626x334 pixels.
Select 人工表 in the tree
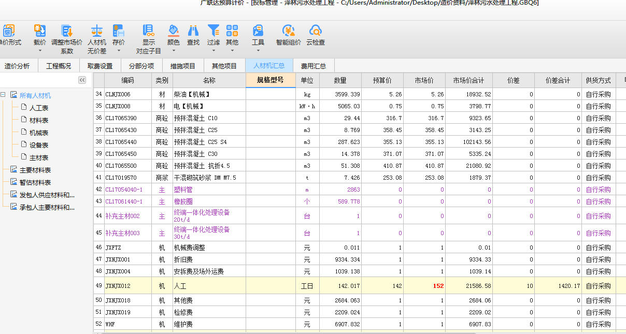(39, 108)
